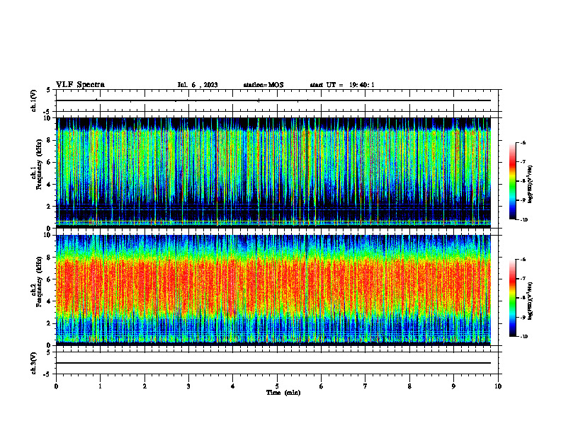Click the time axis tick label "1"
The width and height of the screenshot is (561, 433).
click(100, 386)
